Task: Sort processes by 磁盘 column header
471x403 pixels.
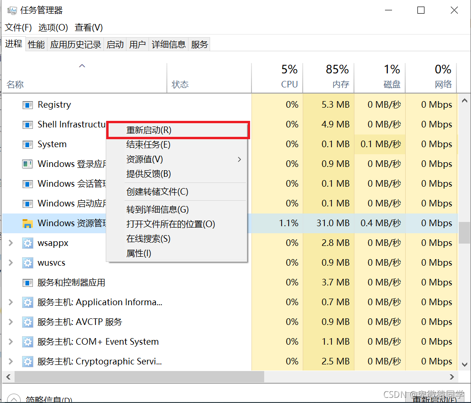Action: (380, 78)
